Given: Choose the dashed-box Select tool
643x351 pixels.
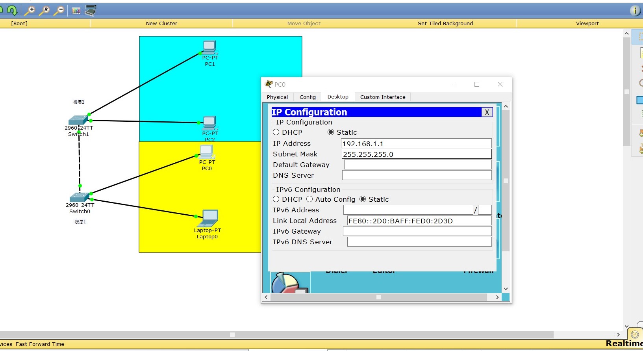Looking at the screenshot, I should point(639,37).
